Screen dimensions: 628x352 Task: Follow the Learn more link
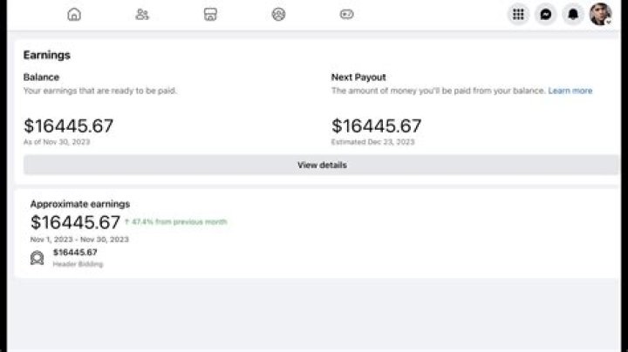coord(570,91)
